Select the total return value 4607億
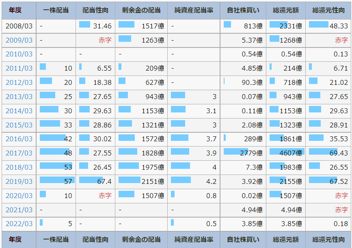The image size is (352, 248). tap(291, 153)
